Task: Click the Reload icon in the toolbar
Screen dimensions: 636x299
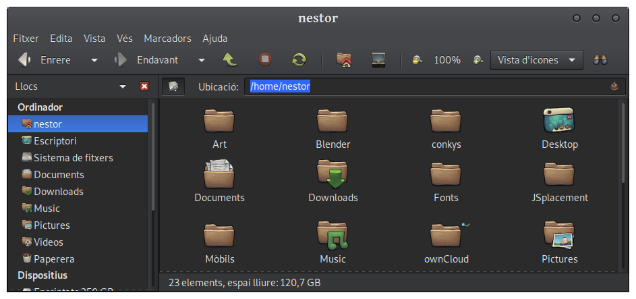Action: coord(299,60)
